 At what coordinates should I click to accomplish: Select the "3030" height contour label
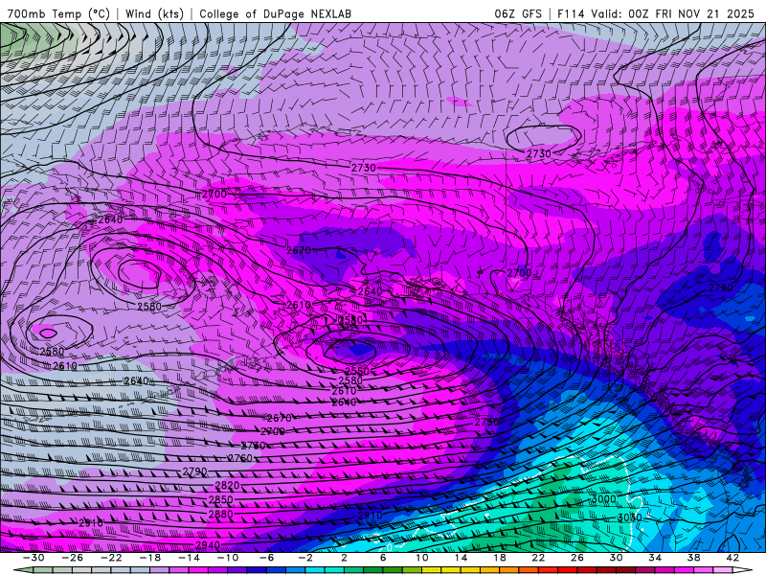click(630, 517)
